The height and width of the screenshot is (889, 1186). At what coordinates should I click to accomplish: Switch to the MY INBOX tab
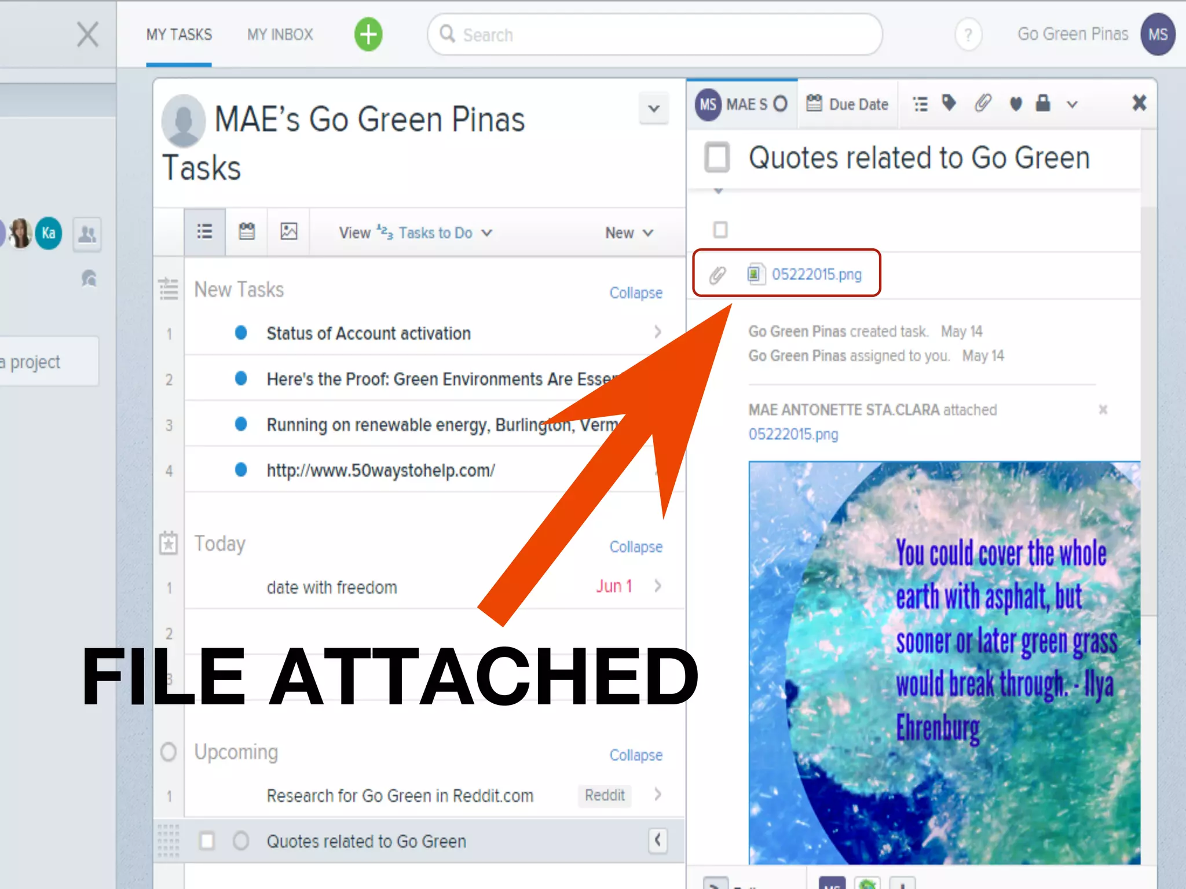click(x=280, y=35)
